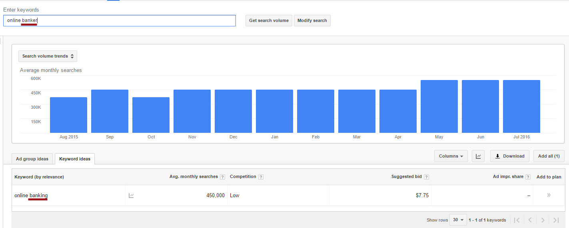
Task: Download the keyword ideas
Action: (509, 156)
